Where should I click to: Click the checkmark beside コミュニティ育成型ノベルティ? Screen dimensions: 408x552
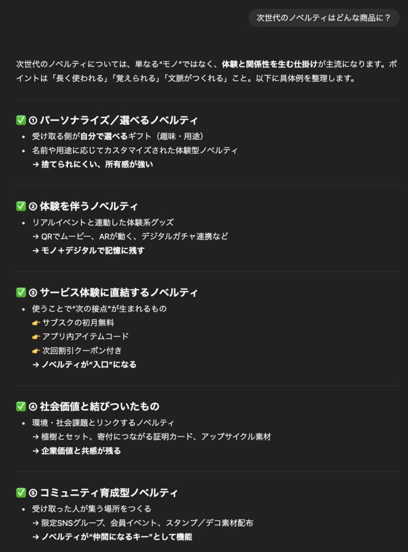tap(21, 493)
